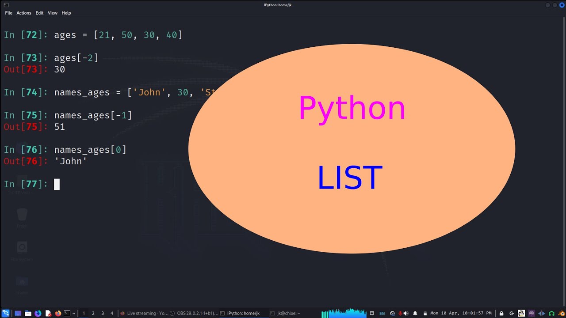
Task: Click the network status tray icon
Action: [x=392, y=313]
